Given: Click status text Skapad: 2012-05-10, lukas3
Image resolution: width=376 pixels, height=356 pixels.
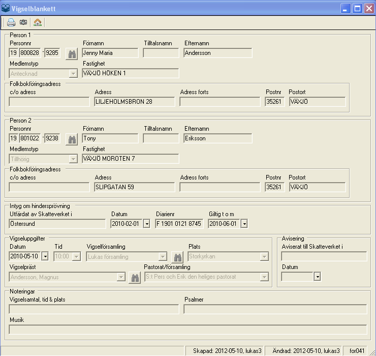Looking at the screenshot, I should pyautogui.click(x=227, y=351).
